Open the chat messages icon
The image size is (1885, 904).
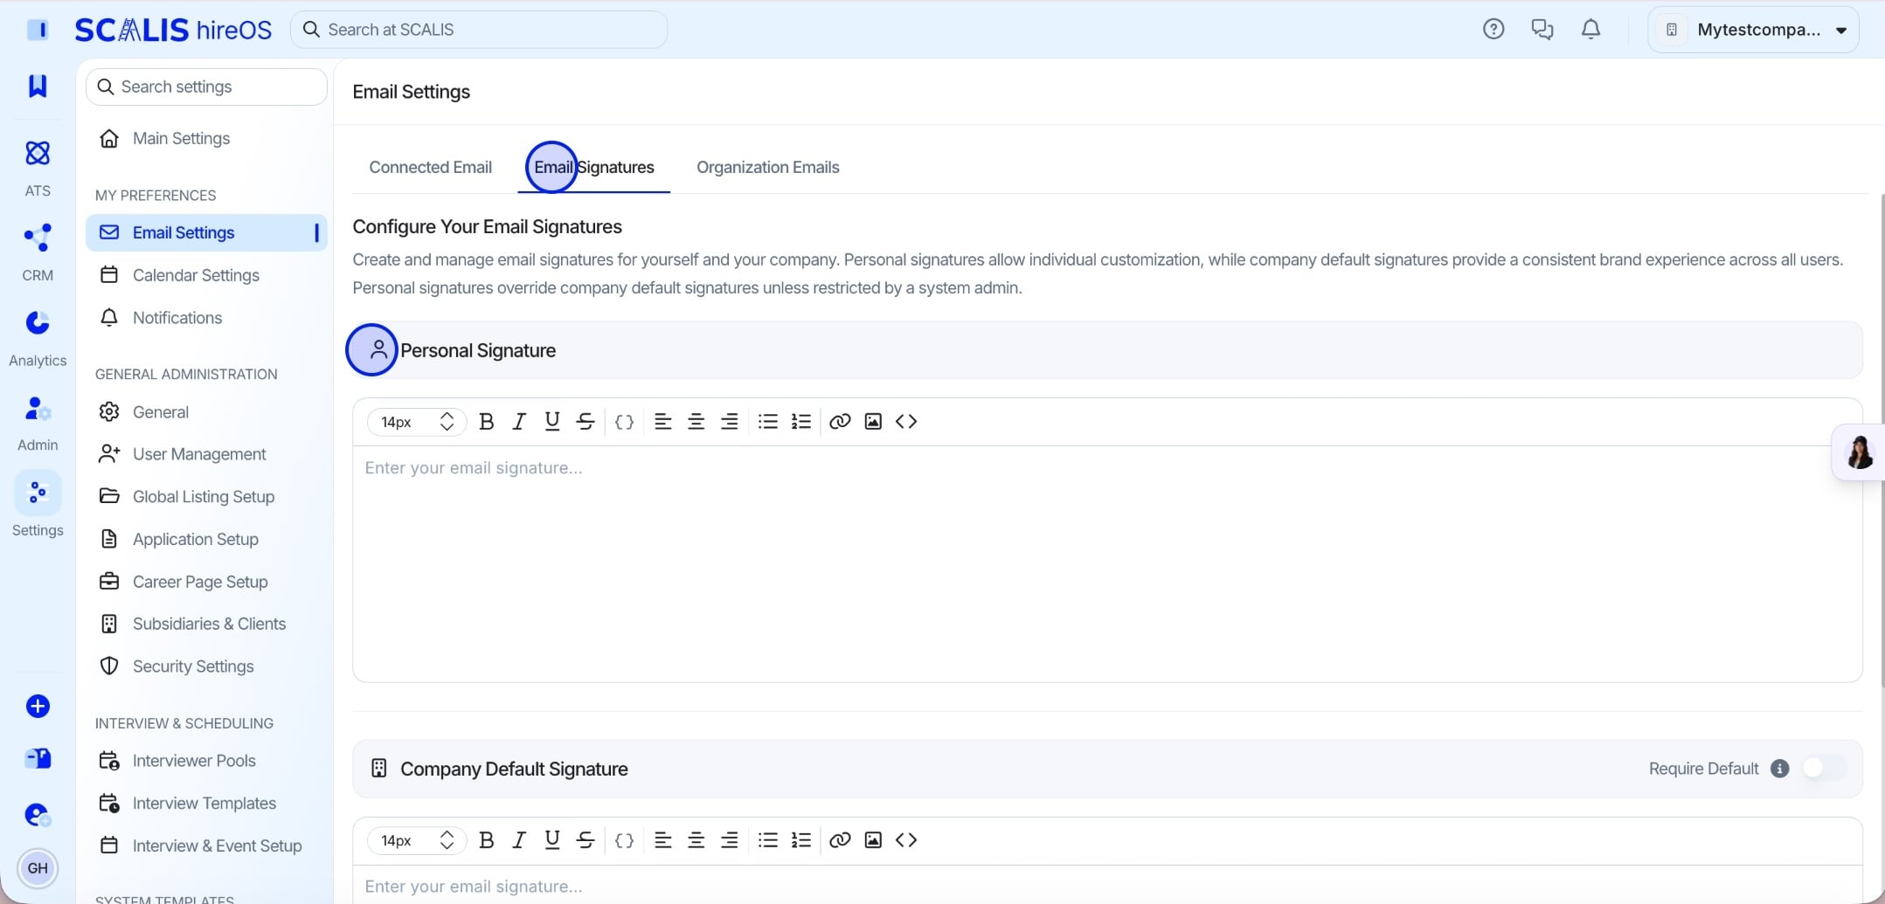click(x=1542, y=30)
